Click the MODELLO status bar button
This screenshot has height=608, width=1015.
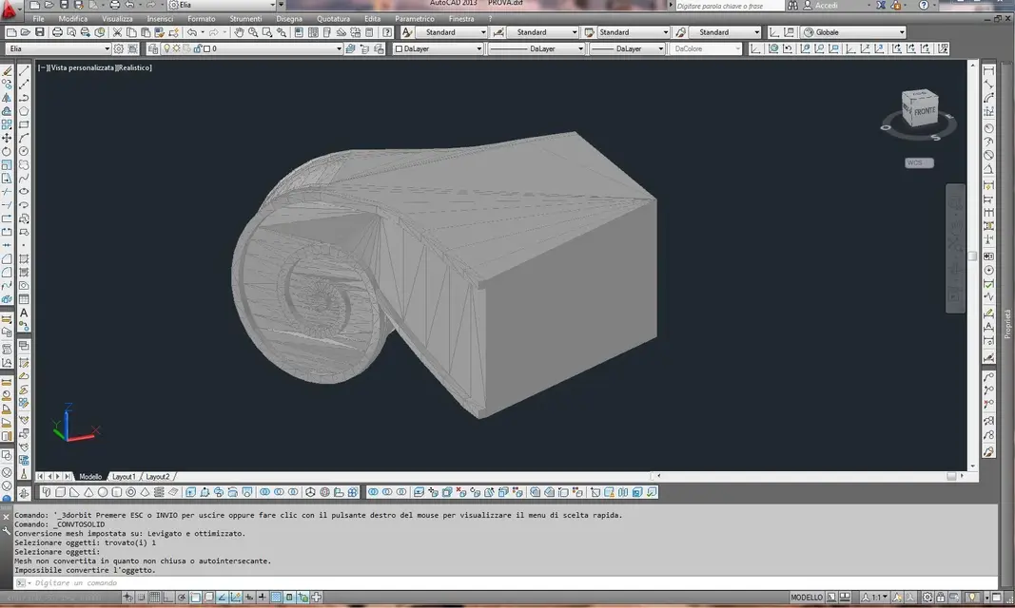[x=806, y=597]
